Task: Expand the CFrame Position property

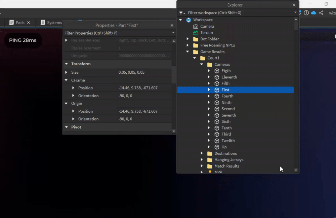Action: tap(73, 88)
